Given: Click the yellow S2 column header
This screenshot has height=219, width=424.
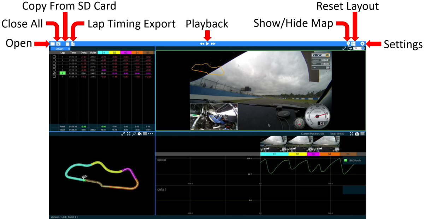Looking at the screenshot, I should [114, 53].
